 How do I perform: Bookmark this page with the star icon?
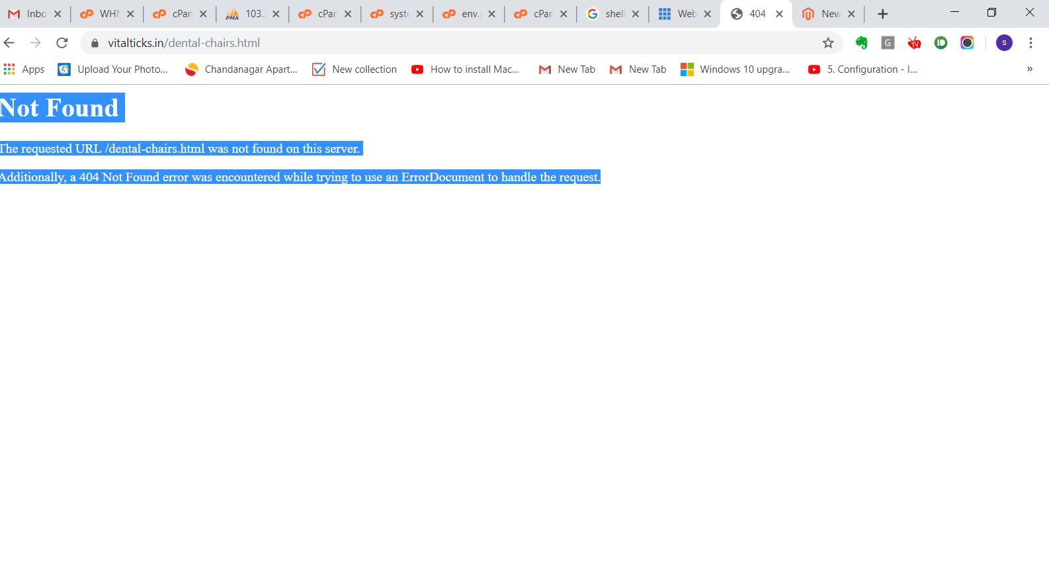[x=828, y=43]
